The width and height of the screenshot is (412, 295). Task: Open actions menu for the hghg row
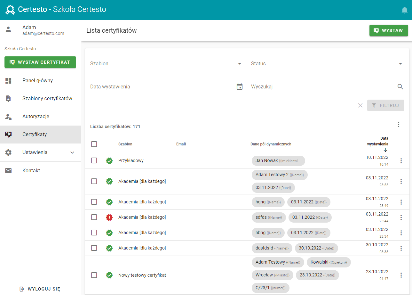point(401,202)
